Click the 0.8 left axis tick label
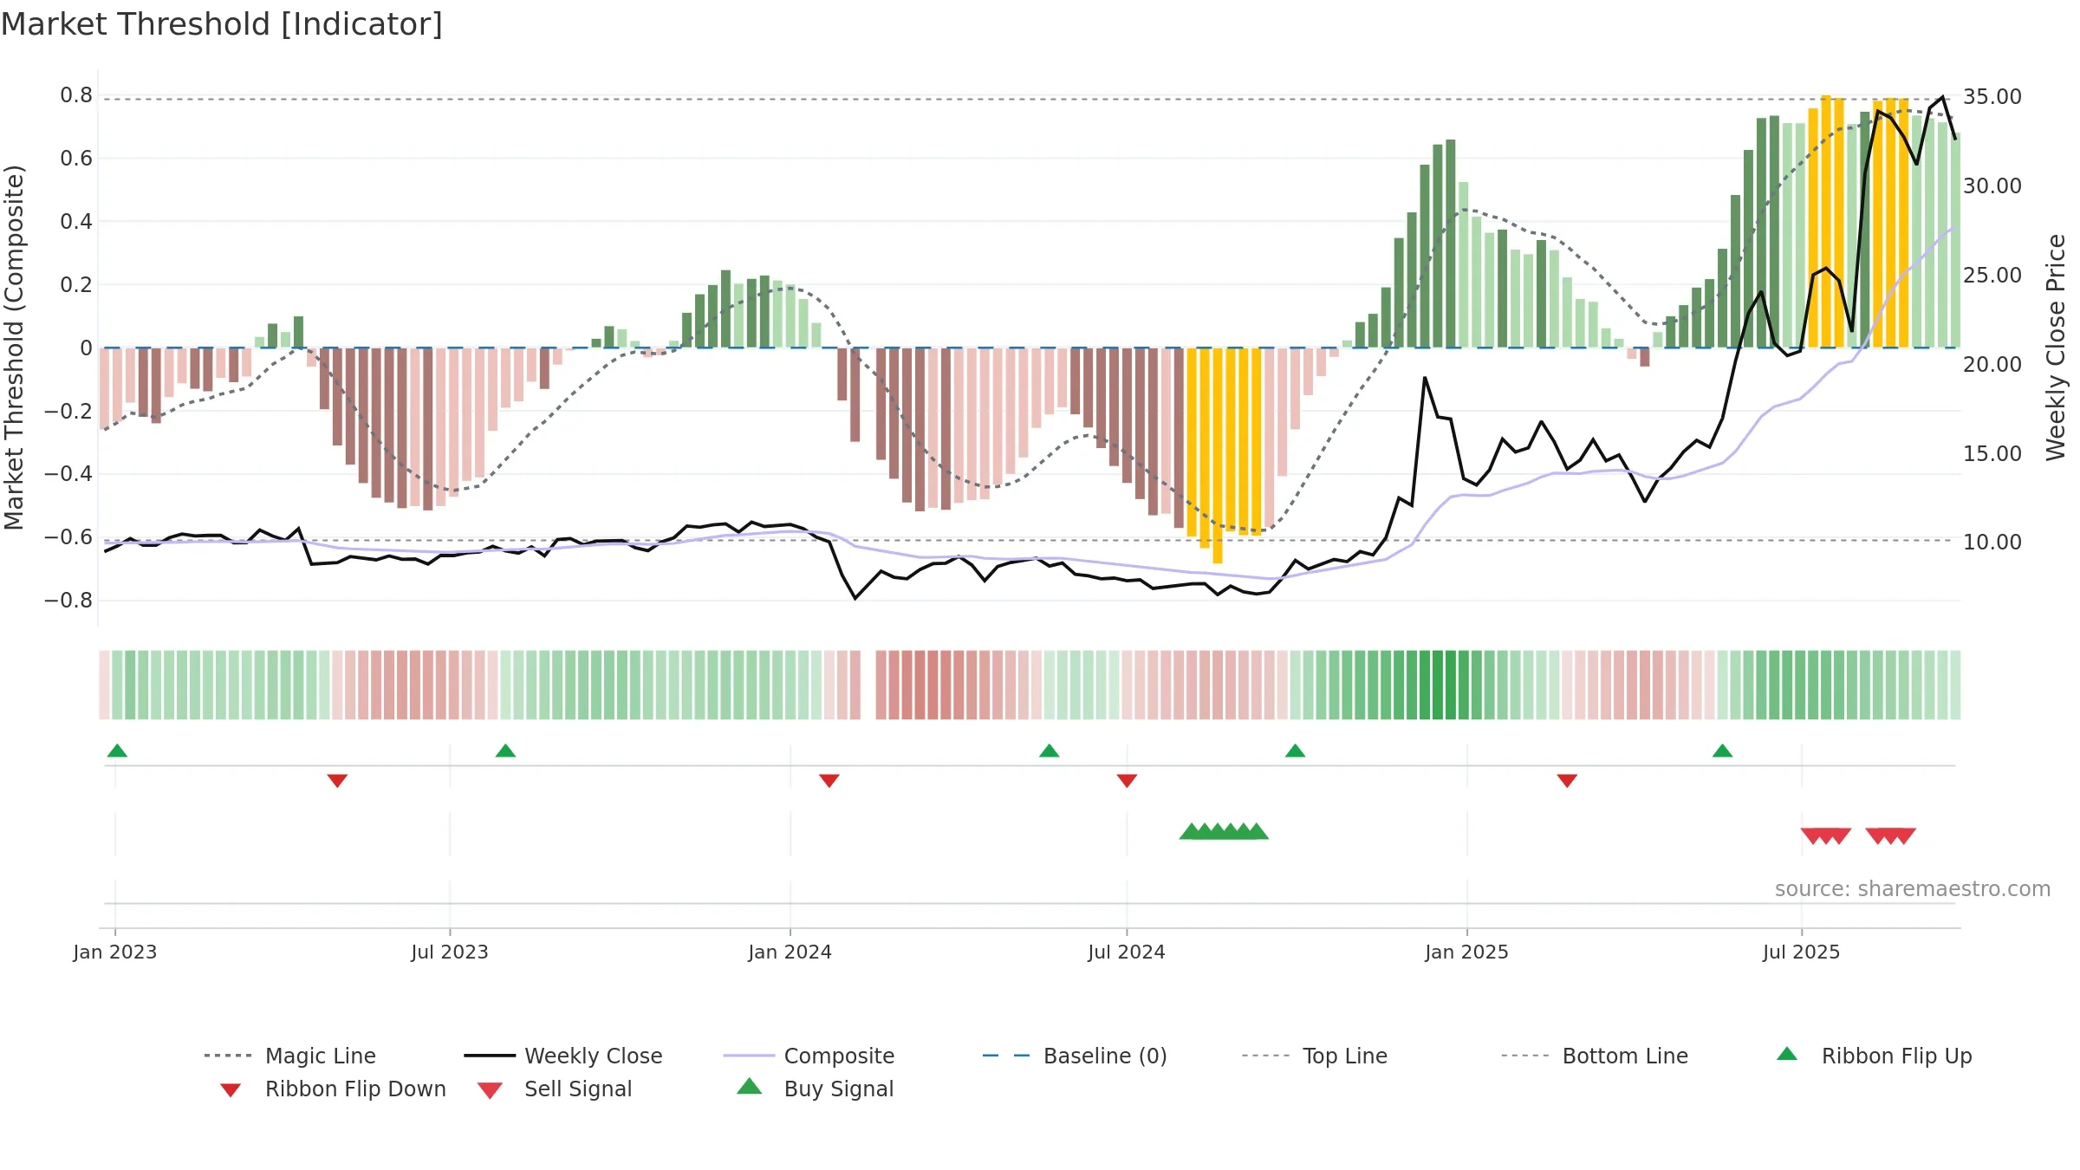This screenshot has width=2080, height=1170. 76,95
